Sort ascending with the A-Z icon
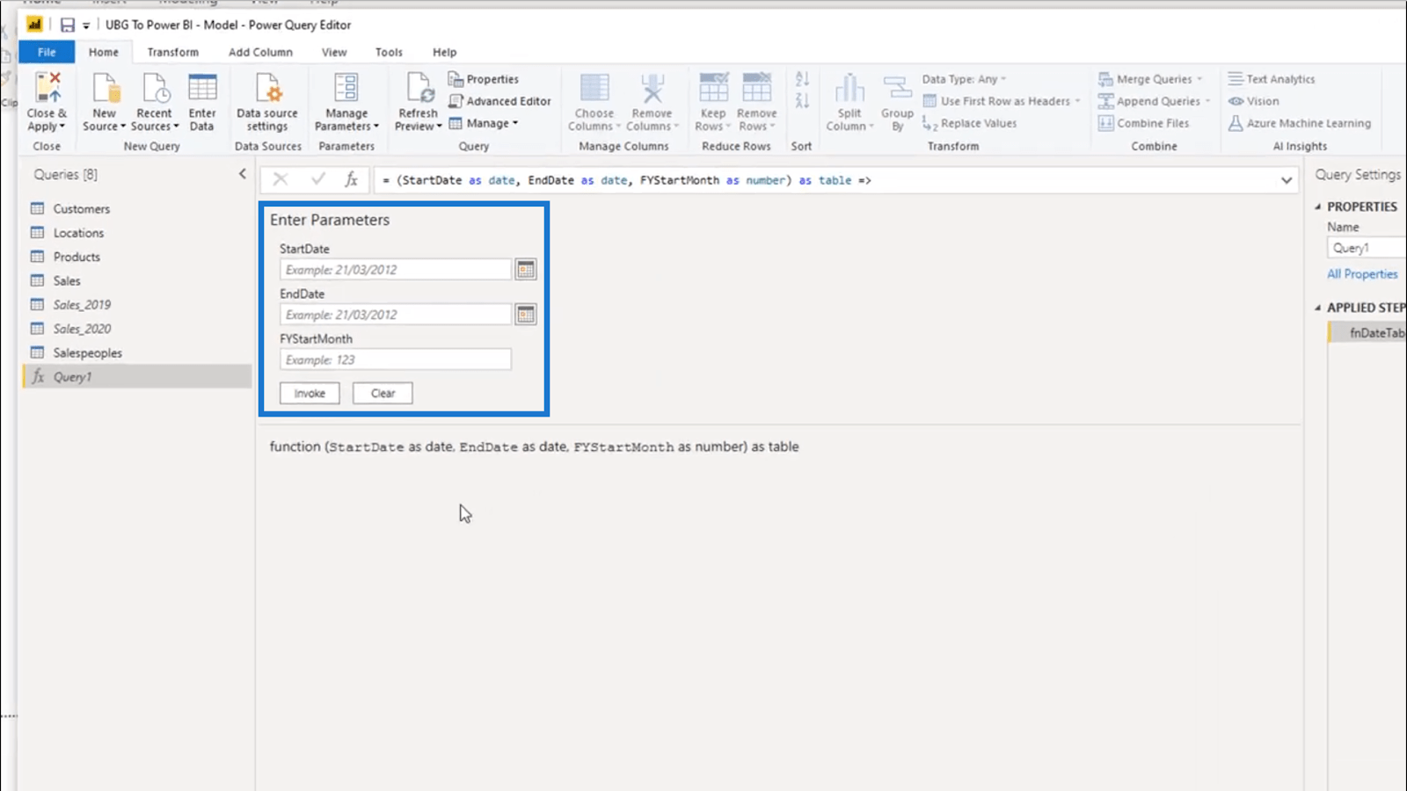This screenshot has height=791, width=1407. pos(802,79)
